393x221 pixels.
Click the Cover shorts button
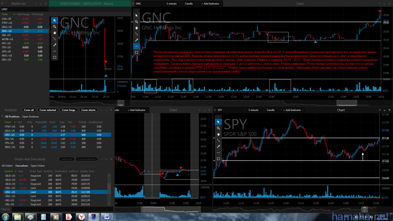pyautogui.click(x=88, y=110)
